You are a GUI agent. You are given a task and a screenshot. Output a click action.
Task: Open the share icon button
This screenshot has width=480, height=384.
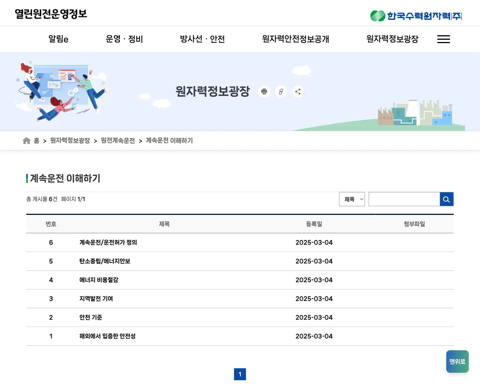[298, 91]
